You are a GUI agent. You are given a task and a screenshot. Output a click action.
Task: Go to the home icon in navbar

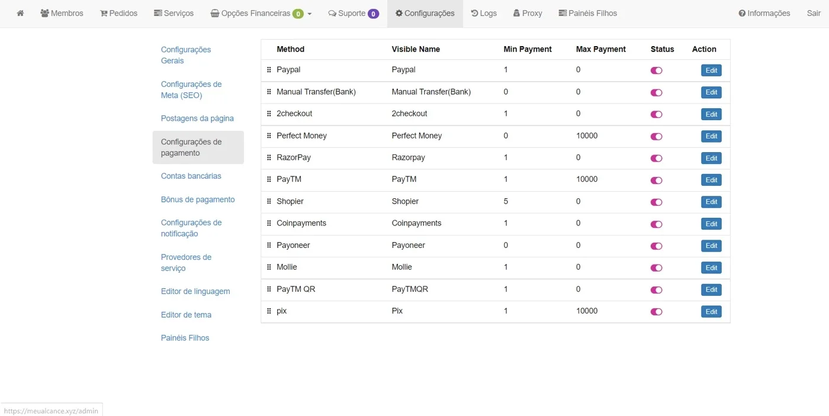click(x=20, y=13)
